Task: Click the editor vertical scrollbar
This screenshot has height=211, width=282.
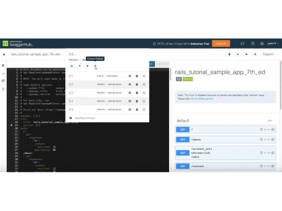Action: tap(170, 75)
